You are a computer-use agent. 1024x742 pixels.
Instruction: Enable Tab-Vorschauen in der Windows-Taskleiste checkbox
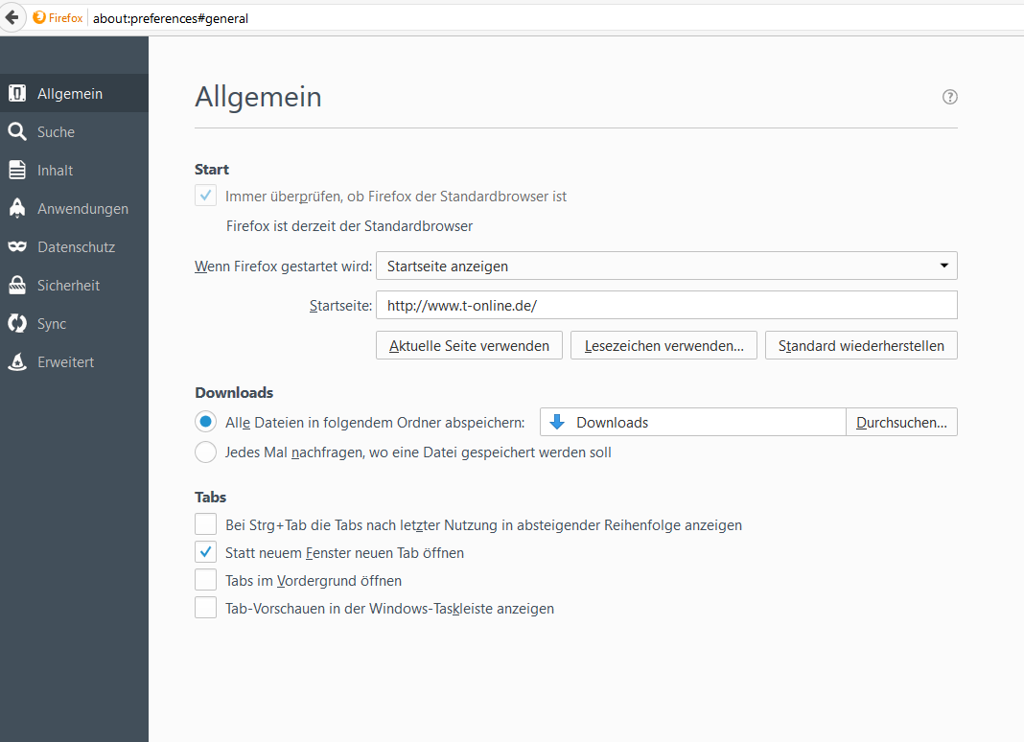205,608
